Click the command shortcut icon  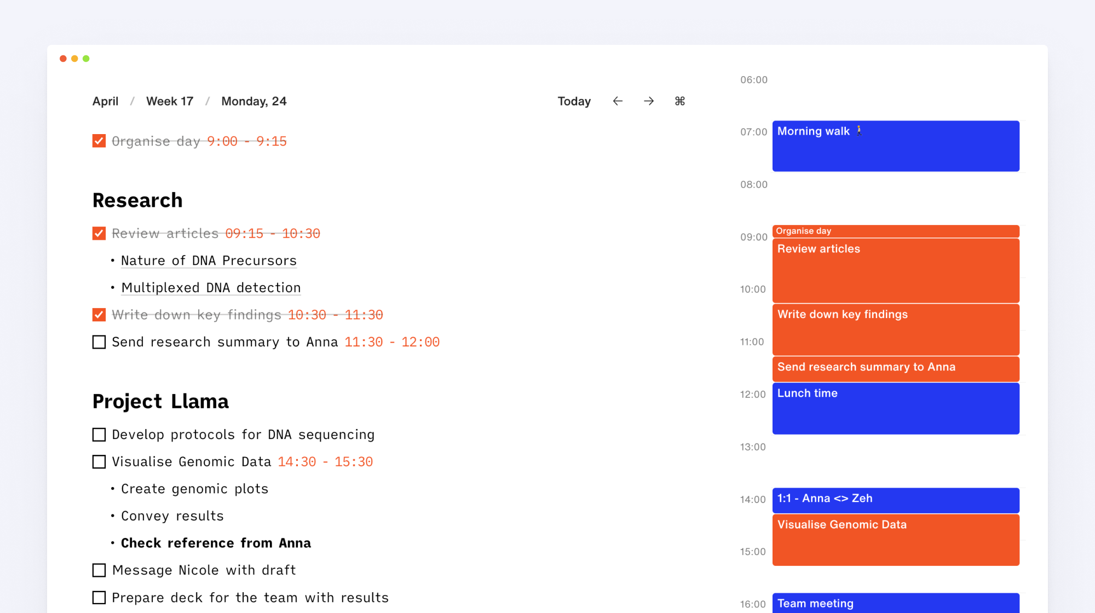(681, 101)
